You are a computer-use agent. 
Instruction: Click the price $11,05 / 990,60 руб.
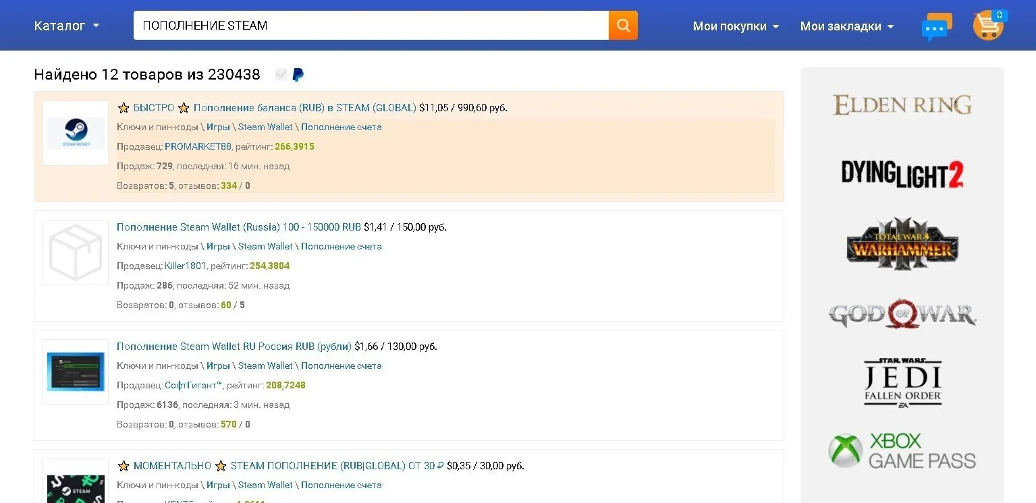point(463,108)
